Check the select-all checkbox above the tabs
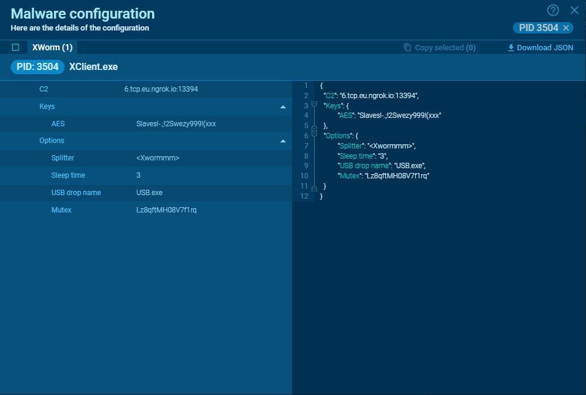The width and height of the screenshot is (586, 395). (x=15, y=47)
